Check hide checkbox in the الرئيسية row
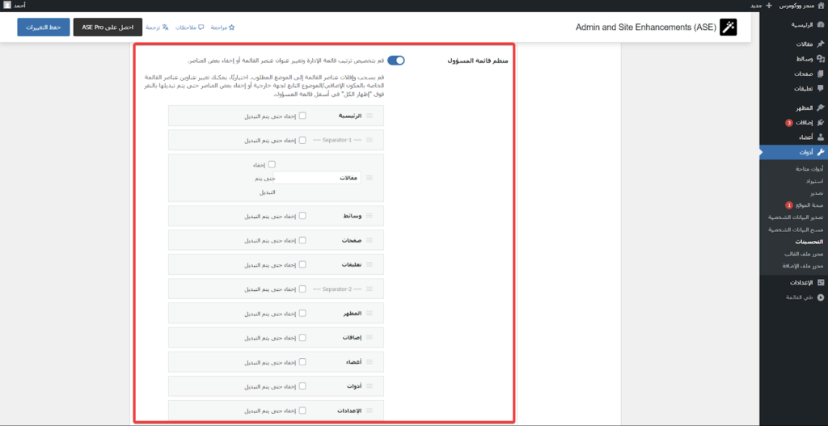This screenshot has width=828, height=426. [302, 116]
